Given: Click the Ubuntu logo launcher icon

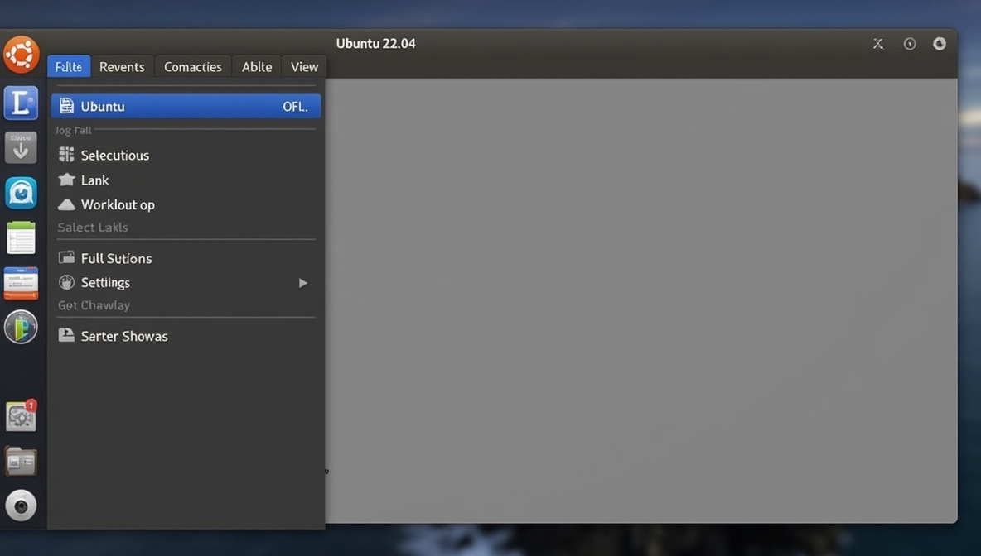Looking at the screenshot, I should [x=22, y=55].
